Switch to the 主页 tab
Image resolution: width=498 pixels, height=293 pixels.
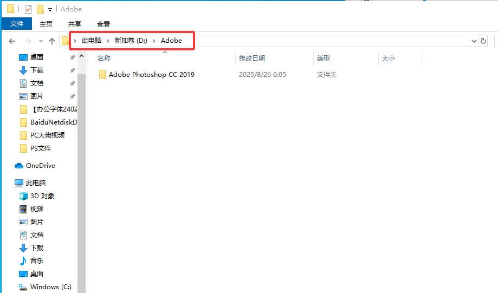[46, 24]
